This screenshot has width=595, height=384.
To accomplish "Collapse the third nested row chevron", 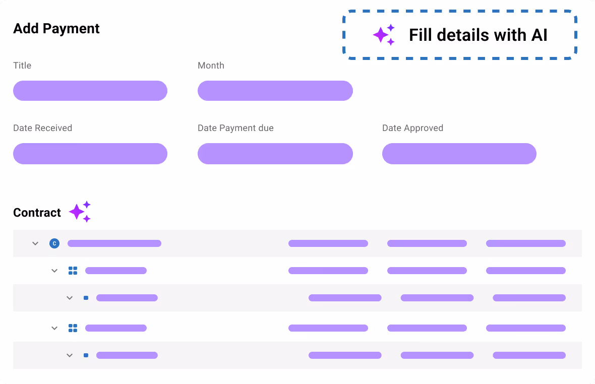I will click(70, 297).
